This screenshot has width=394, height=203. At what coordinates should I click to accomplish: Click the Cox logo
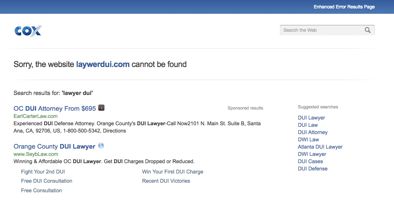pyautogui.click(x=28, y=31)
